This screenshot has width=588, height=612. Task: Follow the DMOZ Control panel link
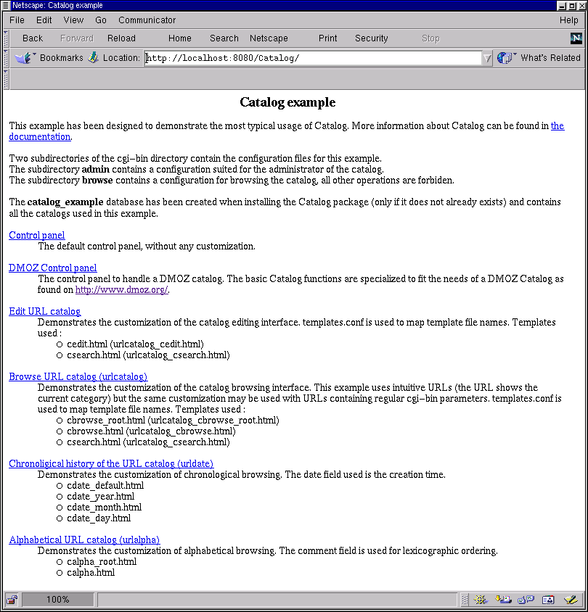point(52,268)
